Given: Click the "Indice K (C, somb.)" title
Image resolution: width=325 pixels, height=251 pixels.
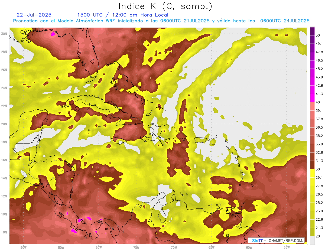Looking at the screenshot, I should click(165, 6).
